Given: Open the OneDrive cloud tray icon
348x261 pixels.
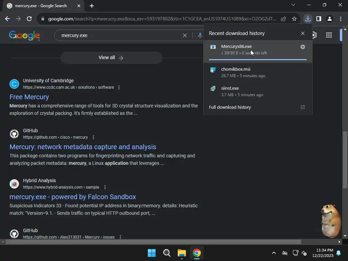Looking at the screenshot, I should click(285, 253).
